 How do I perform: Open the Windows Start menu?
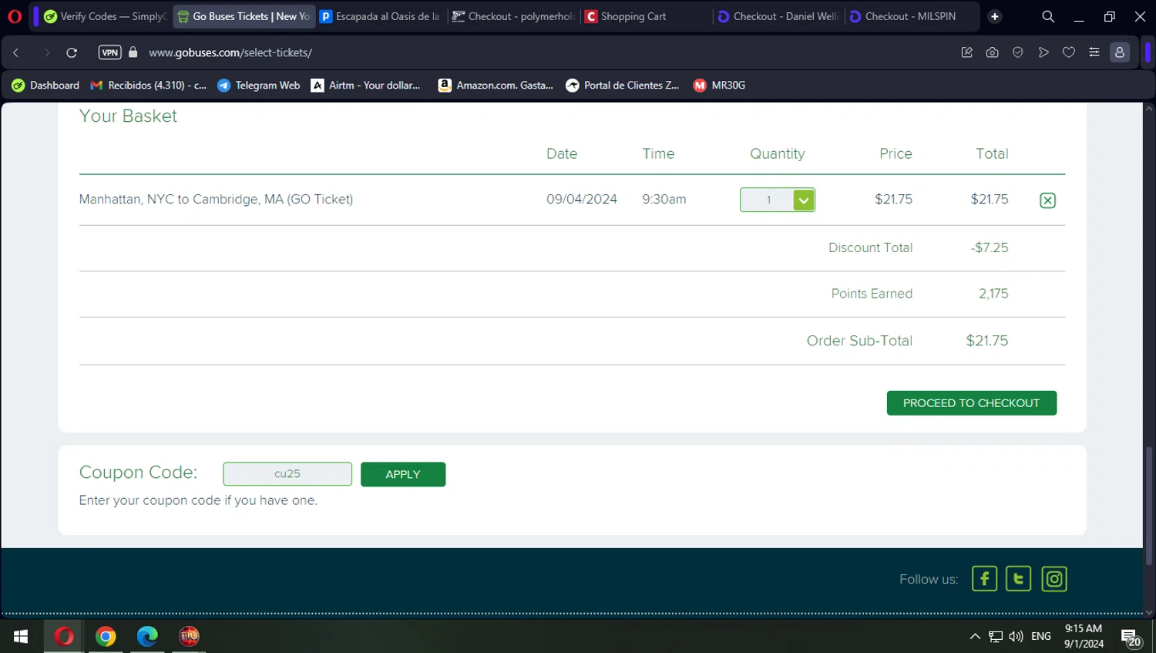click(21, 636)
